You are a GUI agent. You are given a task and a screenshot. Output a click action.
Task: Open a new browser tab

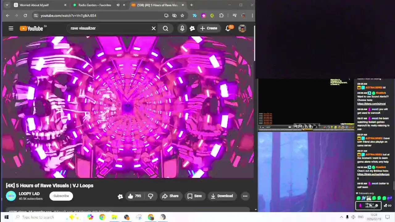(x=191, y=5)
